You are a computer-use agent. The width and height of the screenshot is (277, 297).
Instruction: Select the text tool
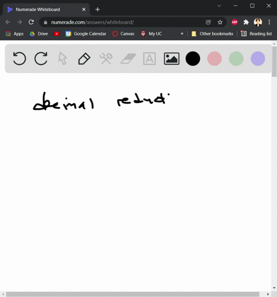click(149, 59)
